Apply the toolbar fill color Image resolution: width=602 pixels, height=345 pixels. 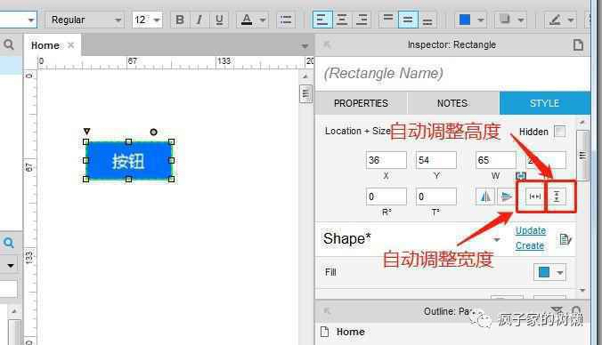(x=465, y=20)
